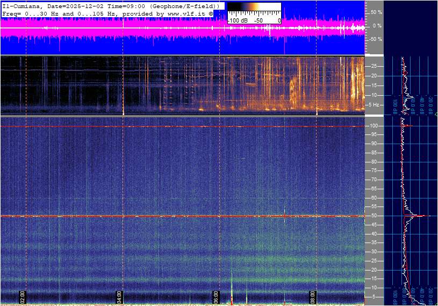Image resolution: width=438 pixels, height=306 pixels.
Task: Click the 02:00 time marker label
Action: coord(23,296)
